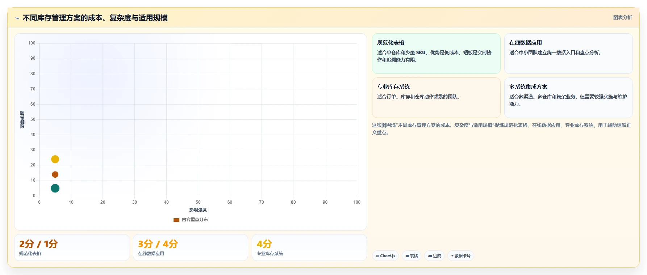This screenshot has width=647, height=275.
Task: Click the description beginning 适合单仓库和少量 SKU
Action: pyautogui.click(x=434, y=56)
